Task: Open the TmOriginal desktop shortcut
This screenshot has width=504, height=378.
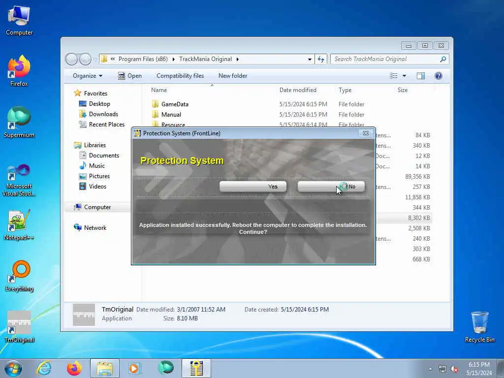Action: click(19, 327)
